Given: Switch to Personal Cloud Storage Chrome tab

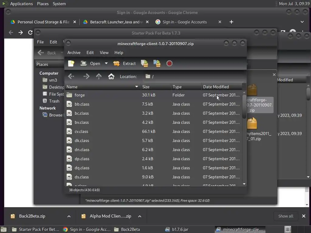Looking at the screenshot, I should click(x=43, y=22).
